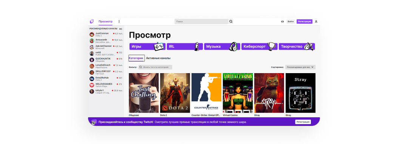This screenshot has height=144, width=408.
Task: Click the Amouranth channel name
Action: (x=101, y=40)
